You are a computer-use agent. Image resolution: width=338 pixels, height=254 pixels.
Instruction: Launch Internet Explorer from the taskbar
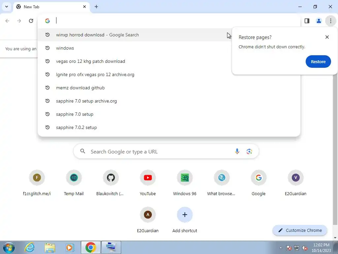29,247
